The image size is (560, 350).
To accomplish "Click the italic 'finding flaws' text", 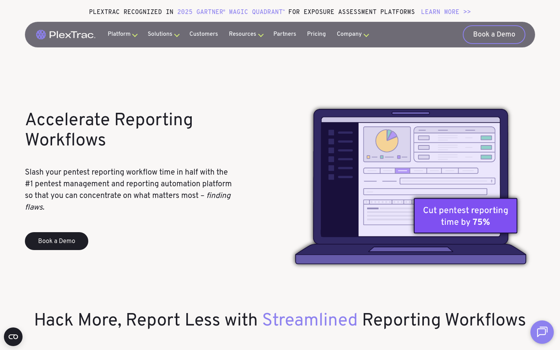I will coord(128,201).
